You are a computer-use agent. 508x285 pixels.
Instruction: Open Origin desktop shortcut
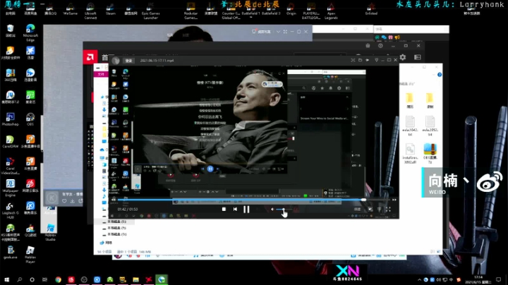click(x=291, y=9)
